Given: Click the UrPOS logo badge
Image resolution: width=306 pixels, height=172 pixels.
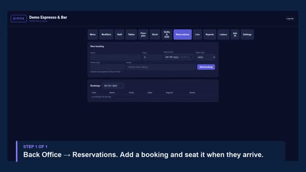Looking at the screenshot, I should click(19, 19).
